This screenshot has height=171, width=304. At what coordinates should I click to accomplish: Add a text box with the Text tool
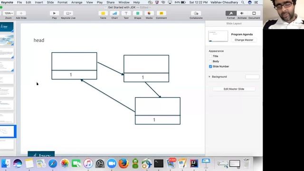[126, 13]
